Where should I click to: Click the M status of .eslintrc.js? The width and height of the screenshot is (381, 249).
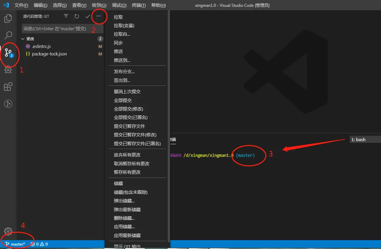tap(100, 46)
